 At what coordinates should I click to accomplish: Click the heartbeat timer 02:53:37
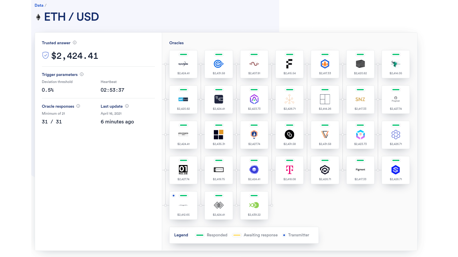click(112, 90)
